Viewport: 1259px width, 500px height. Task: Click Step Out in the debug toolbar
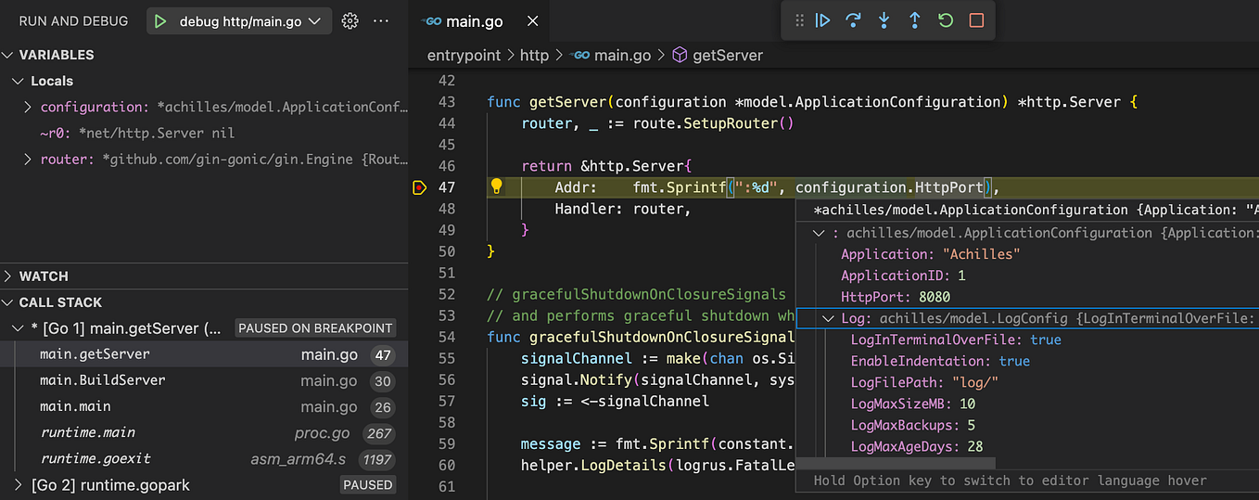point(914,20)
